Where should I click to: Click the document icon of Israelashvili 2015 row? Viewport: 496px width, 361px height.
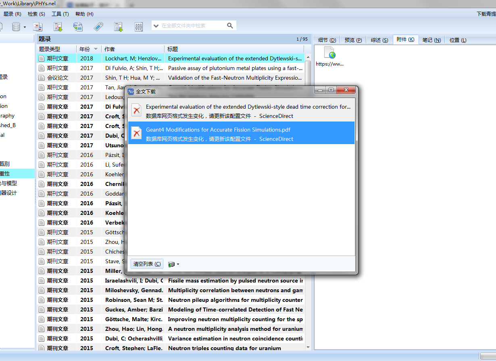pyautogui.click(x=42, y=281)
